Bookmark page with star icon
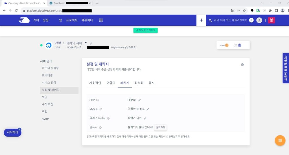This screenshot has width=289, height=155. tap(244, 10)
